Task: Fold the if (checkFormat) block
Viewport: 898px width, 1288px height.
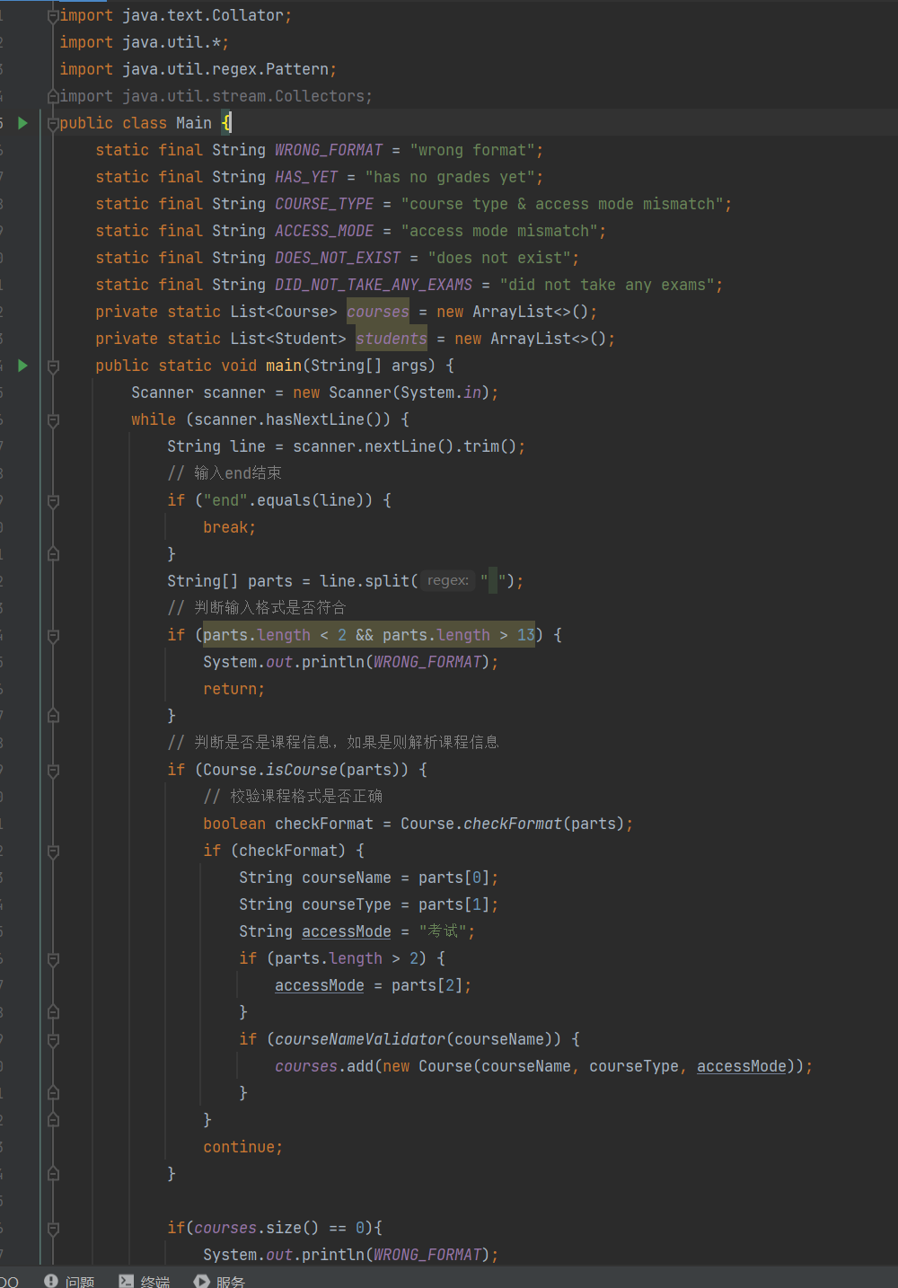Action: point(53,851)
